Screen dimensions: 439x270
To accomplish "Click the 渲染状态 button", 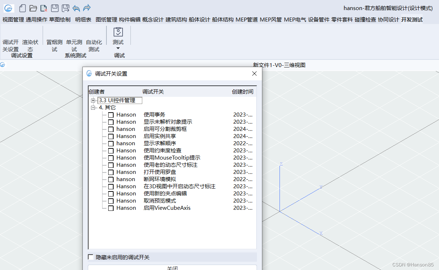I will tap(30, 46).
